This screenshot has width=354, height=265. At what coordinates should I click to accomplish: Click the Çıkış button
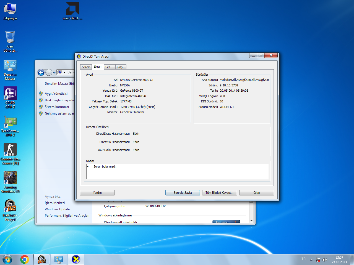pyautogui.click(x=257, y=193)
